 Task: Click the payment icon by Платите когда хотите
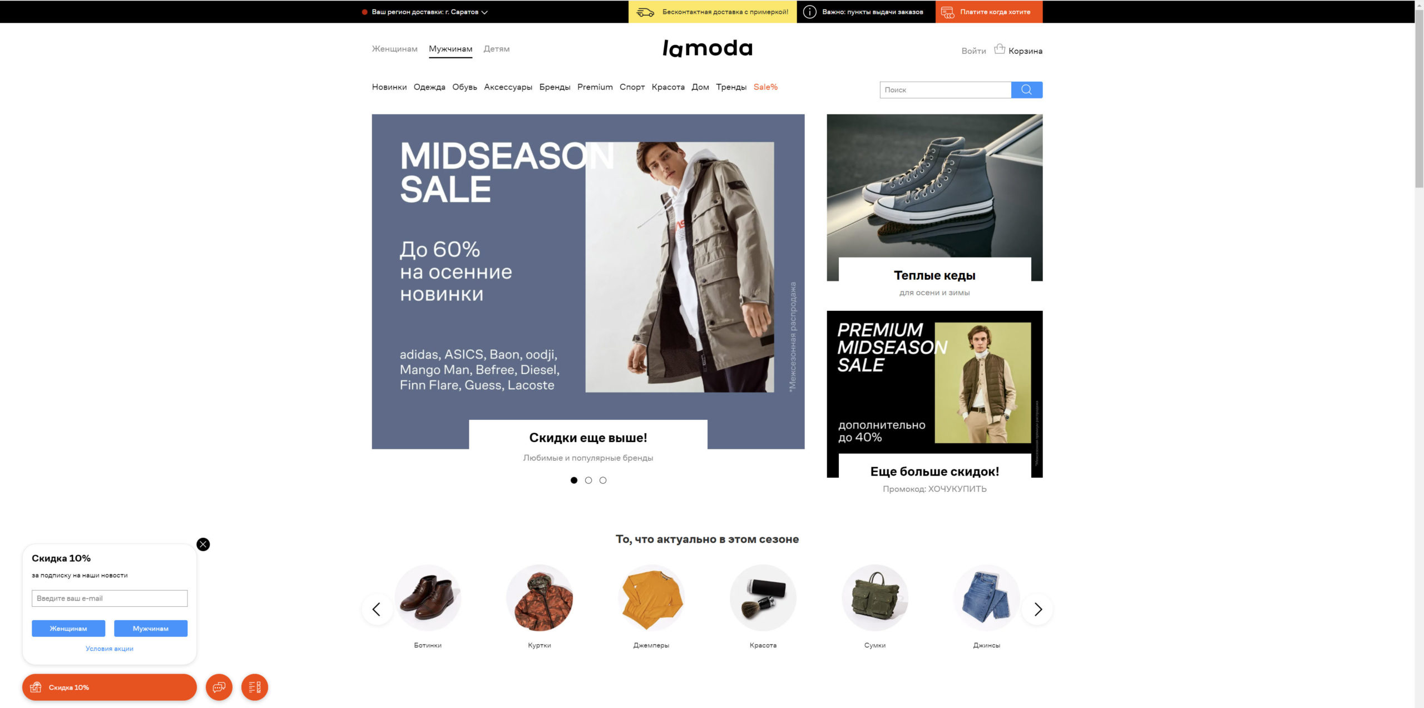point(947,12)
